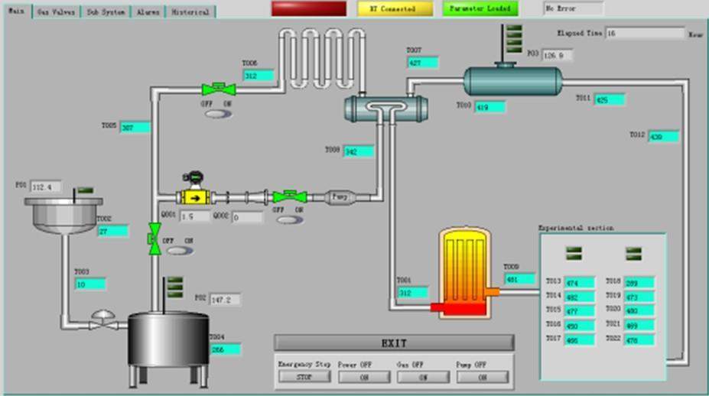Click the T005 temperature reading
This screenshot has height=396, width=709.
pos(135,128)
